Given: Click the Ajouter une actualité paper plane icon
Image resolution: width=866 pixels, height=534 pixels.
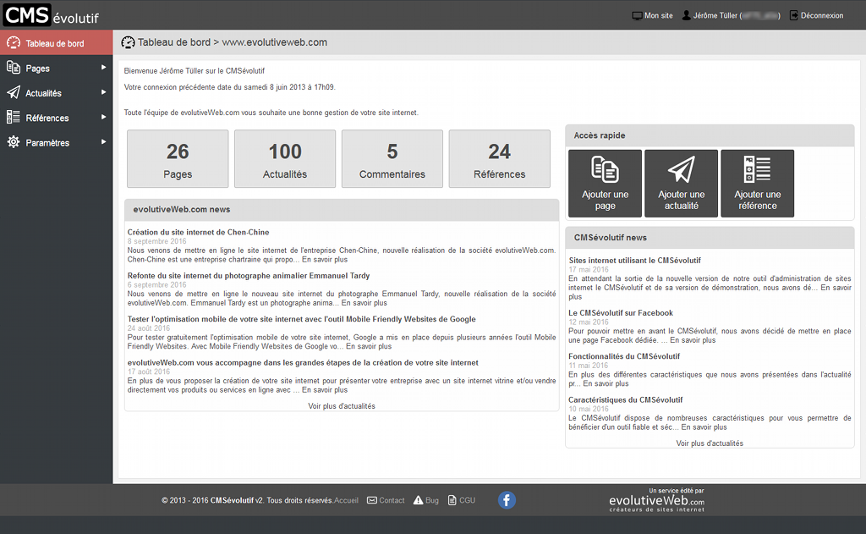Looking at the screenshot, I should 681,169.
